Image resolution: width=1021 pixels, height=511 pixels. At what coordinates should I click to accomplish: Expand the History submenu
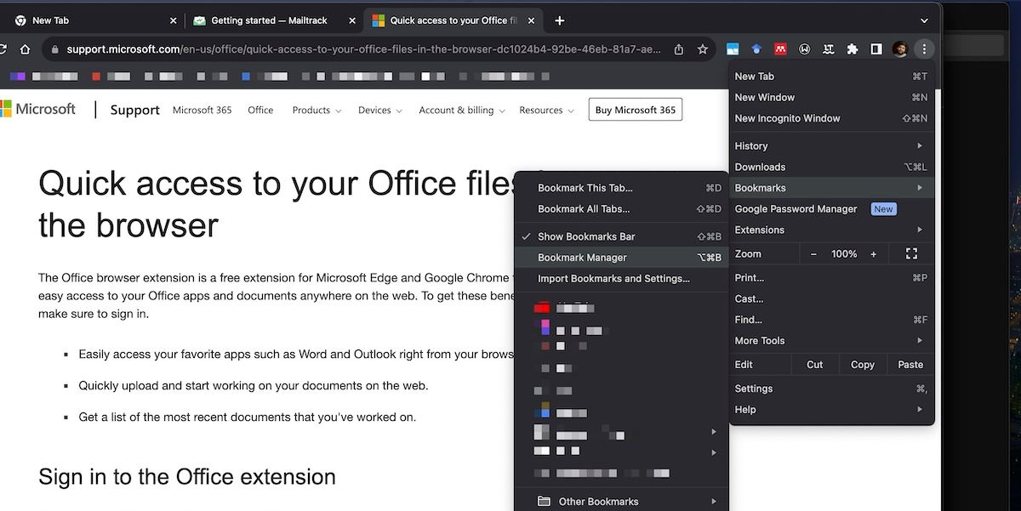pos(750,145)
